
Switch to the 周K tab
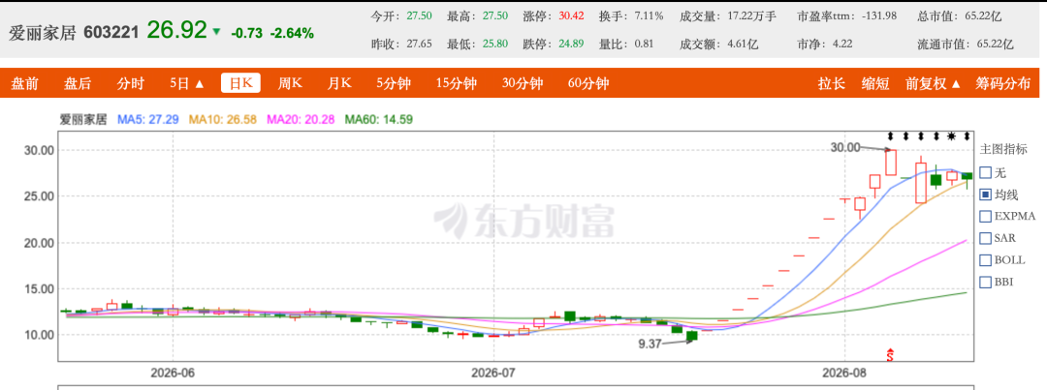coord(290,83)
